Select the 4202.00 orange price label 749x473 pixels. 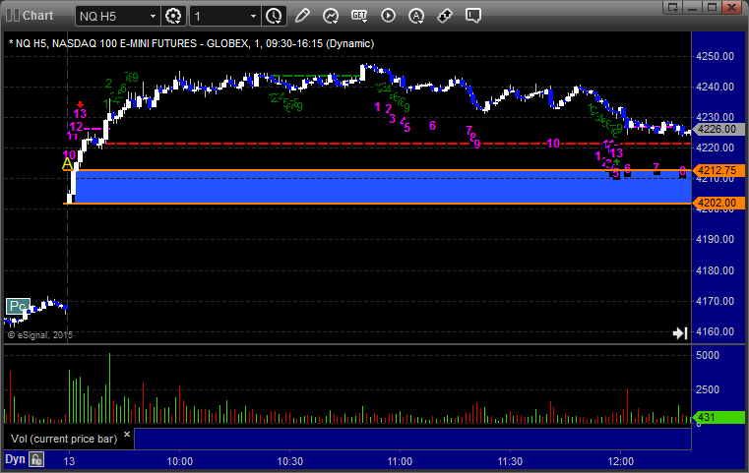(x=718, y=203)
